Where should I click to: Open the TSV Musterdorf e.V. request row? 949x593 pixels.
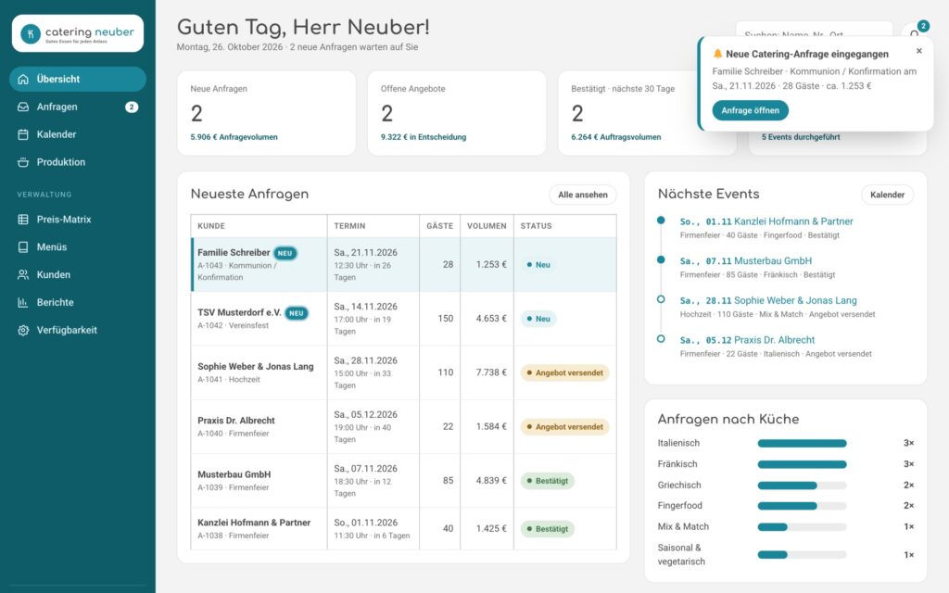coord(404,319)
